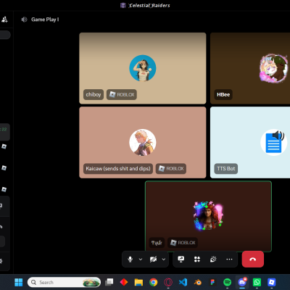
Task: Open the activities launcher icon
Action: 197,260
